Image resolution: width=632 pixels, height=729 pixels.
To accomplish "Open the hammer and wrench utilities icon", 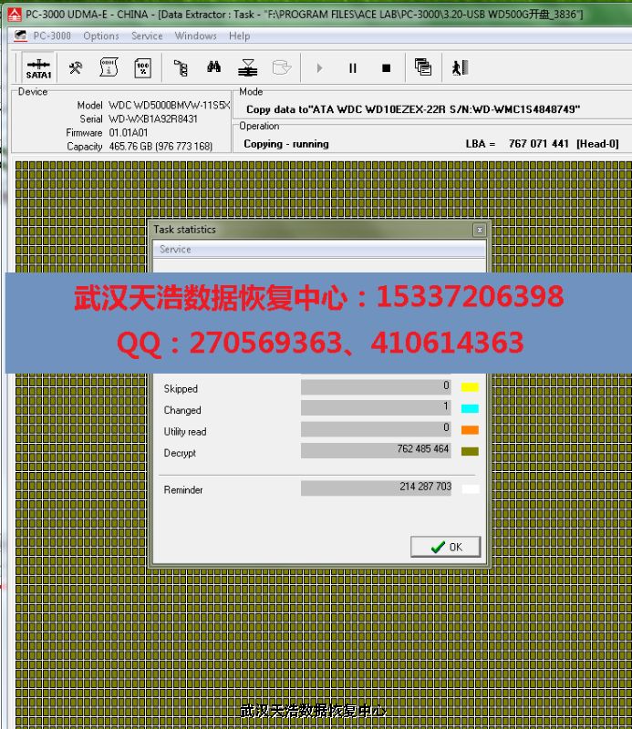I will [x=77, y=67].
